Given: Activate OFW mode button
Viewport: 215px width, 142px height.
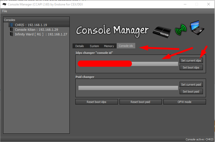Looking at the screenshot, I should 185,102.
